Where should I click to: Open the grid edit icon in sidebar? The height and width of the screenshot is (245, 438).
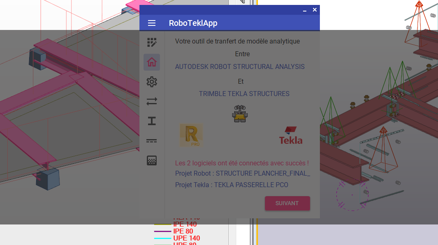click(152, 43)
